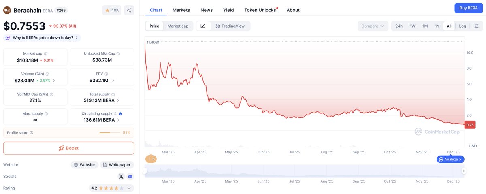
Task: Click the Buy BERA button
Action: [468, 8]
